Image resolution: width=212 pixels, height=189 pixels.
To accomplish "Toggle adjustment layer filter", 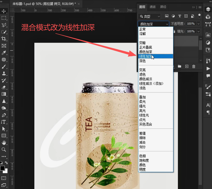I will click(173, 16).
